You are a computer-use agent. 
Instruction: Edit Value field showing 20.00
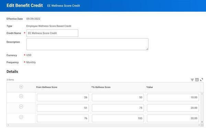click(x=173, y=108)
